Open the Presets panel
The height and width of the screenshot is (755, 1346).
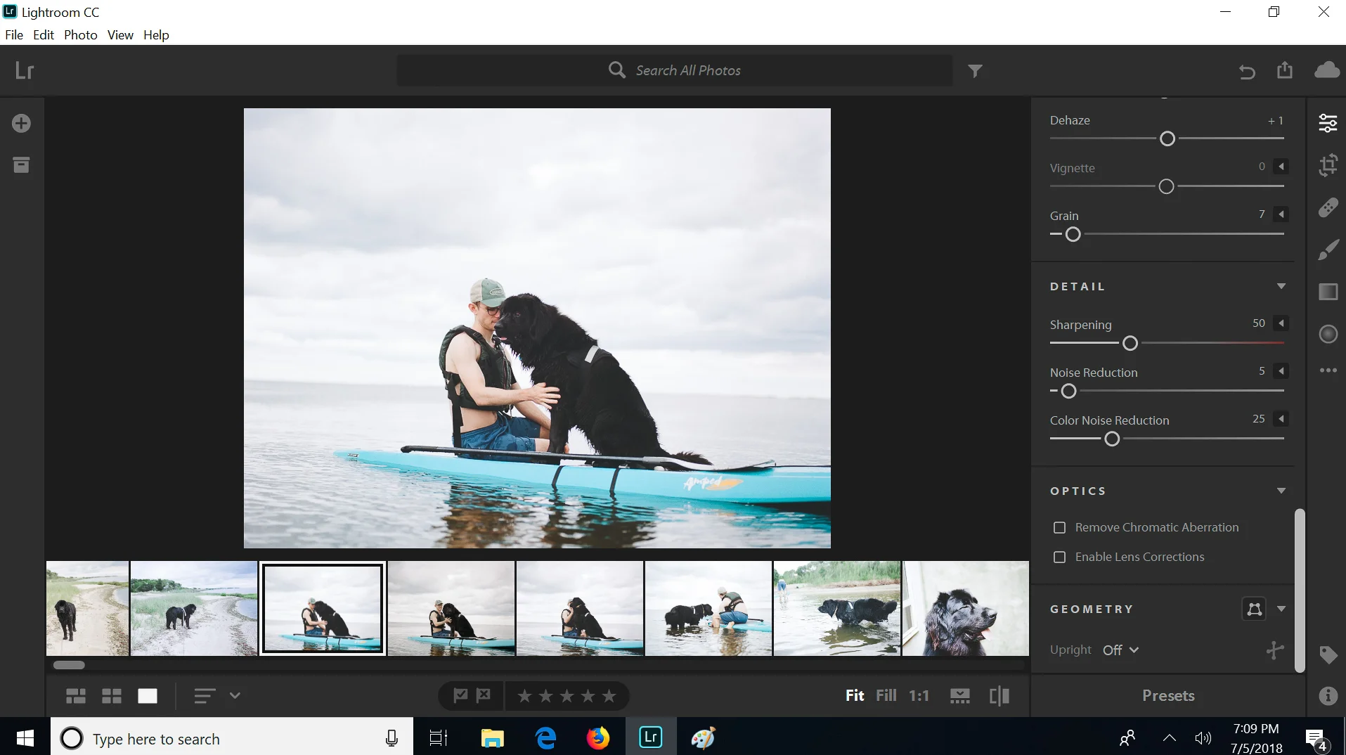(x=1168, y=696)
